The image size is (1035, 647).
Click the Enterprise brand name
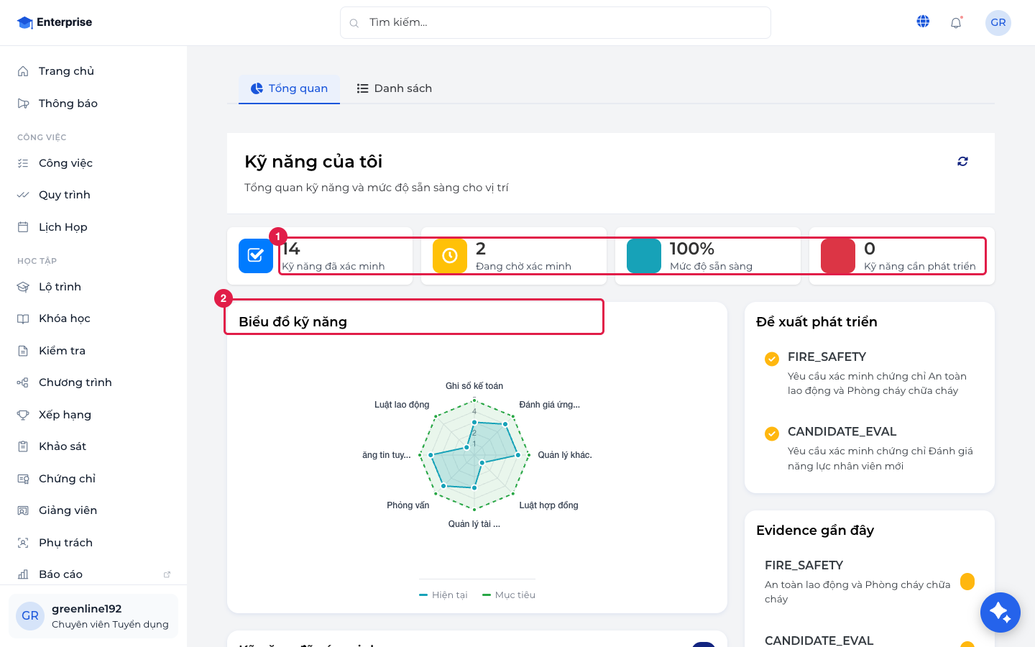pos(64,22)
